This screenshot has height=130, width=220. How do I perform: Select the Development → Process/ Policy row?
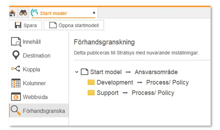pos(138,82)
